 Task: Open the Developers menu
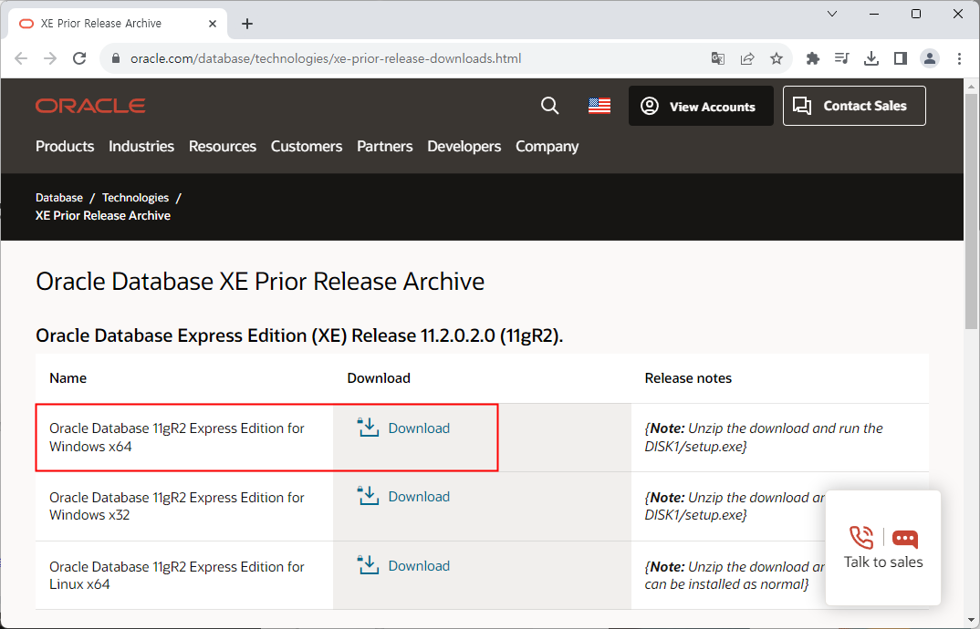(x=464, y=146)
